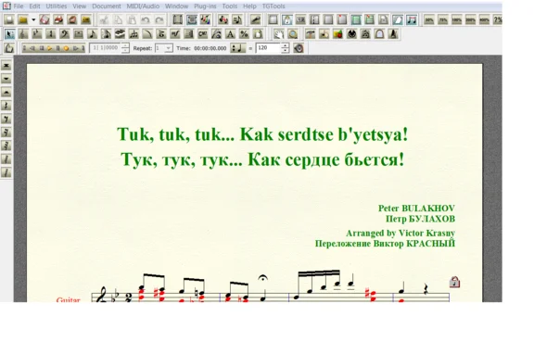Select the Articulation tool
The width and height of the screenshot is (534, 342).
pyautogui.click(x=161, y=34)
